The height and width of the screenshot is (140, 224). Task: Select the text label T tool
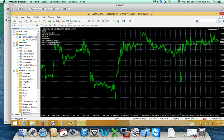click(x=50, y=25)
